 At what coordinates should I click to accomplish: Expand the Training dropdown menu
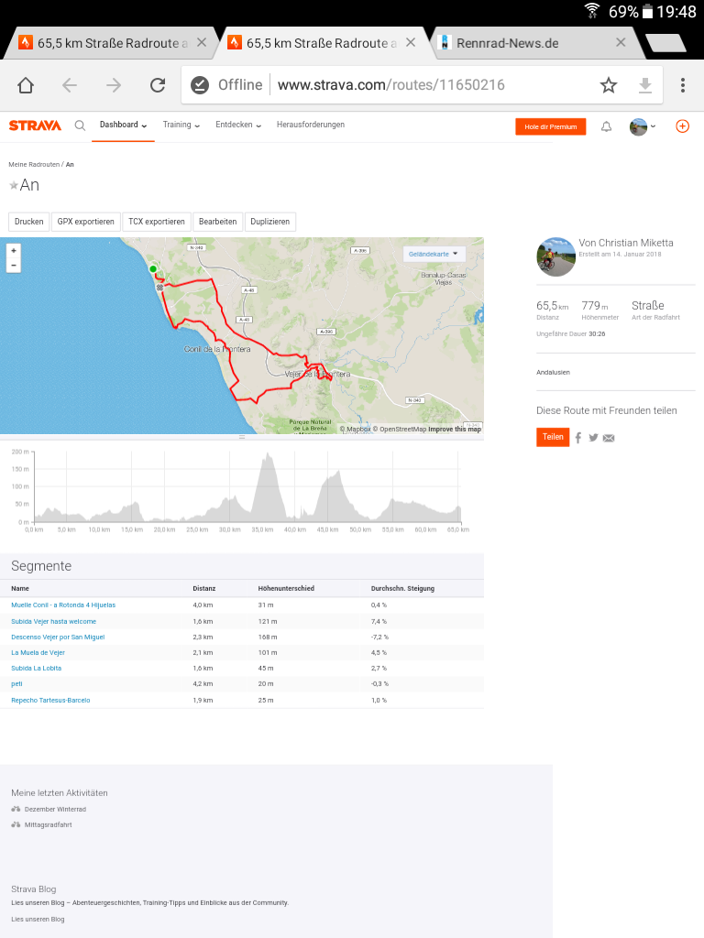tap(181, 125)
